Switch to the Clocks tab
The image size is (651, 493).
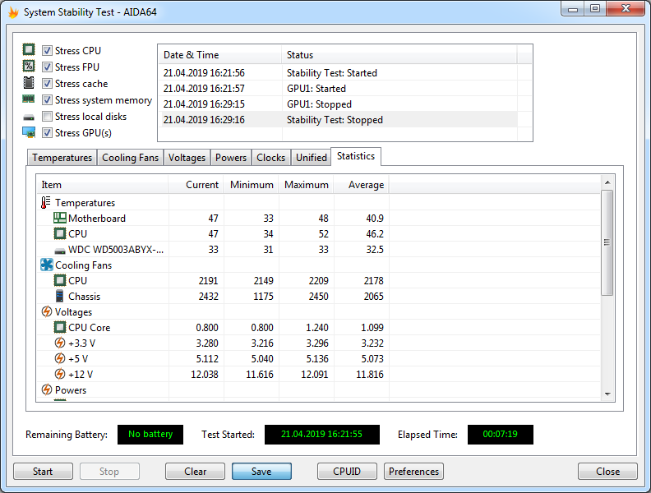click(270, 158)
